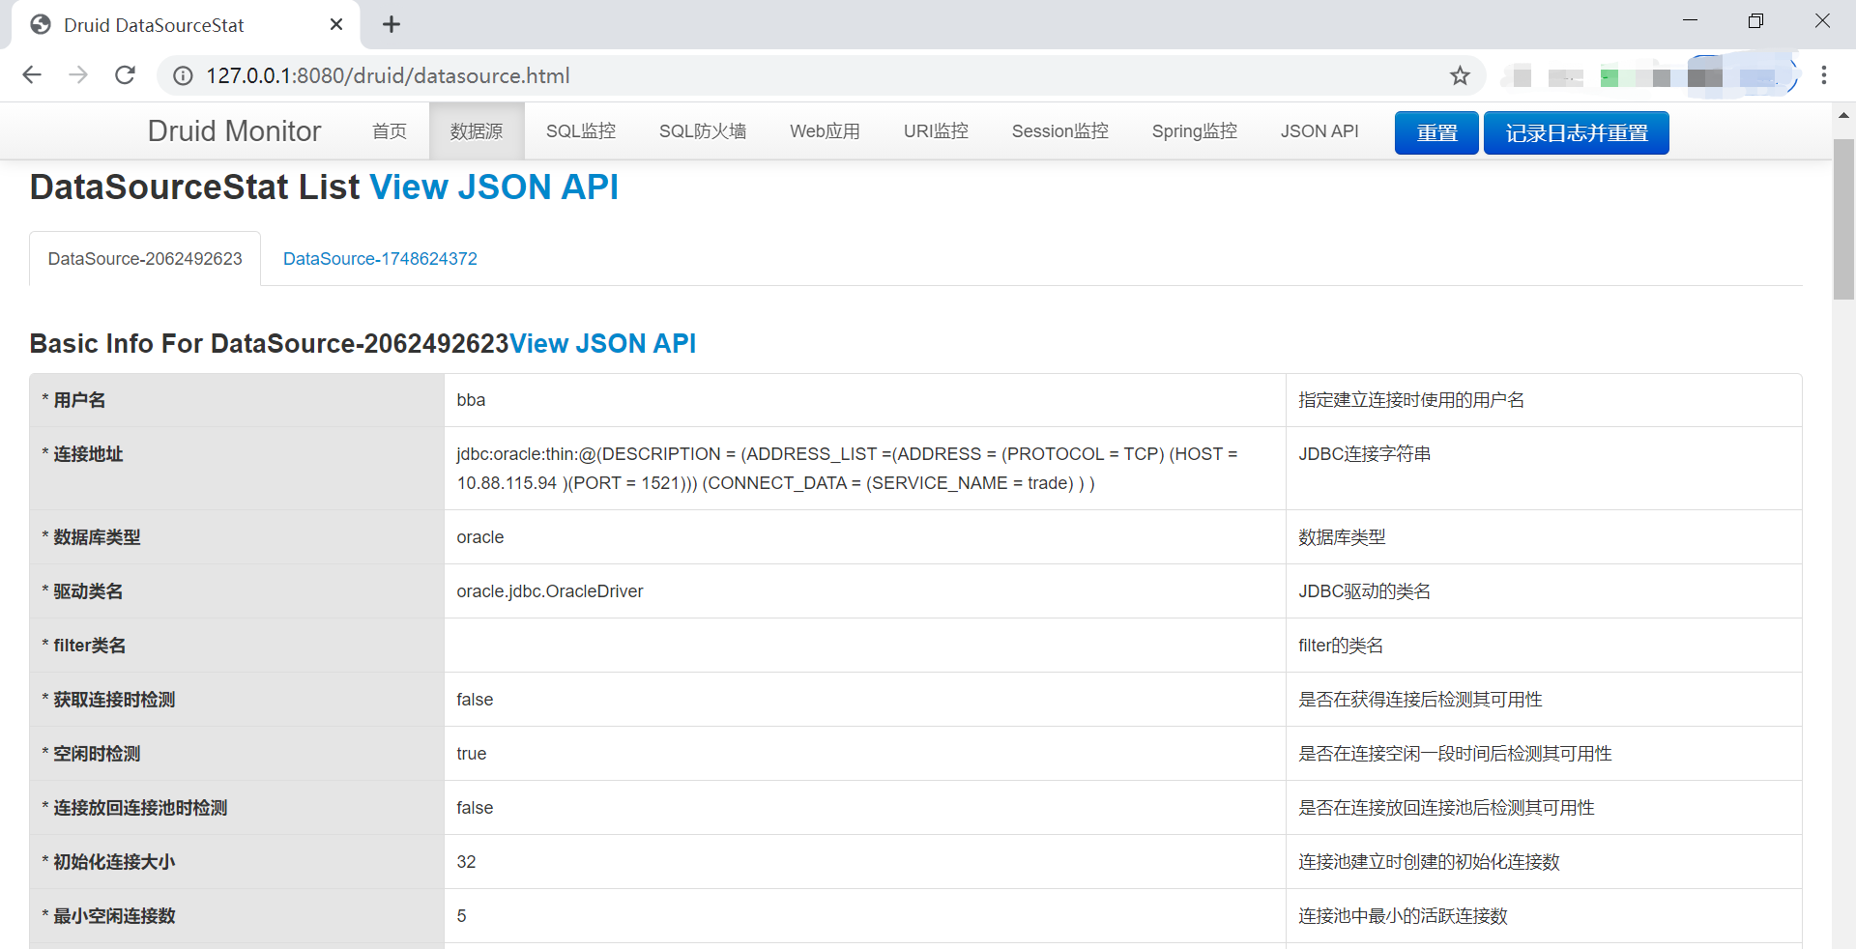
Task: Close the Druid DataSourceStat tab
Action: pyautogui.click(x=336, y=24)
